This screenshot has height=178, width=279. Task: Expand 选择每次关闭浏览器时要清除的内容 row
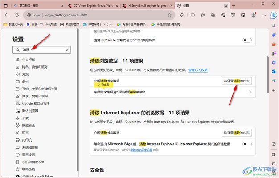250,92
